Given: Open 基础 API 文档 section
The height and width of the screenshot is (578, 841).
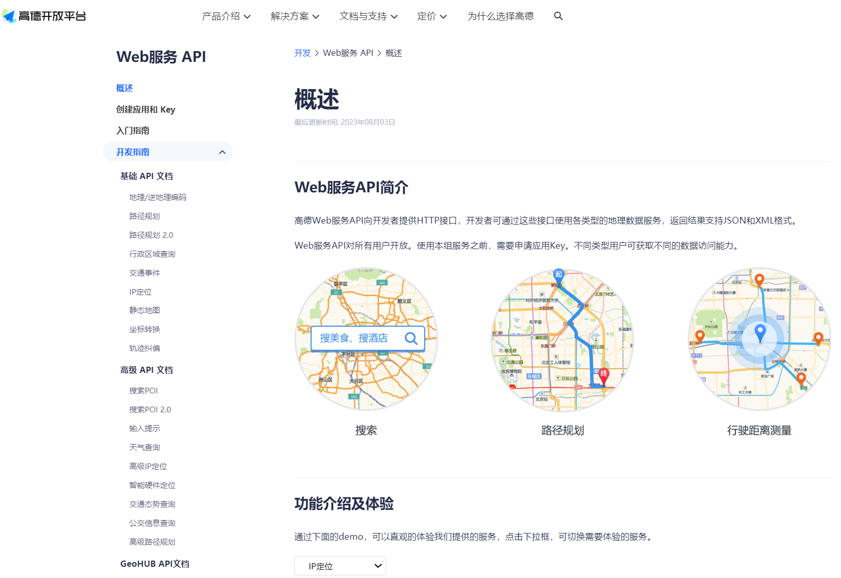Looking at the screenshot, I should coord(146,176).
